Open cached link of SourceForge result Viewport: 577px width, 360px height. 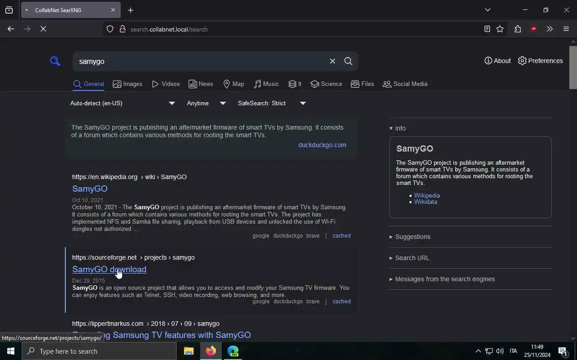[x=342, y=301]
